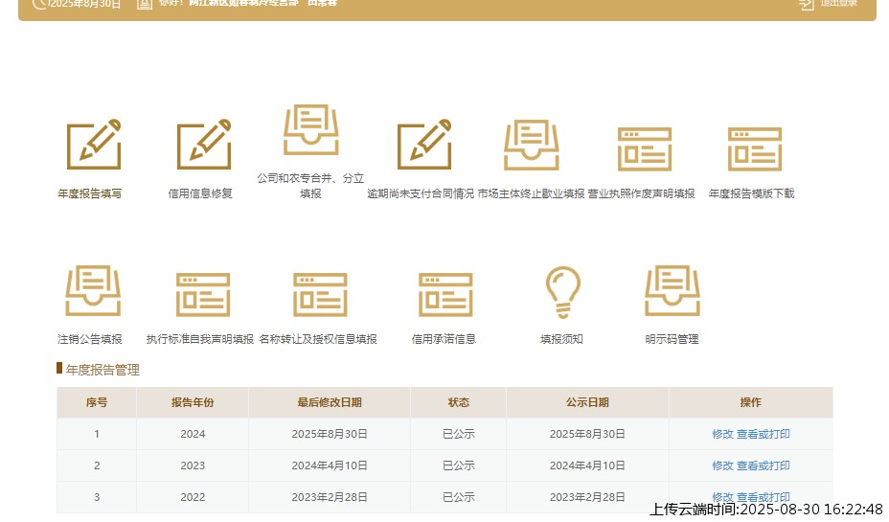Click serial number 1 cell
This screenshot has height=522, width=889.
(x=97, y=434)
